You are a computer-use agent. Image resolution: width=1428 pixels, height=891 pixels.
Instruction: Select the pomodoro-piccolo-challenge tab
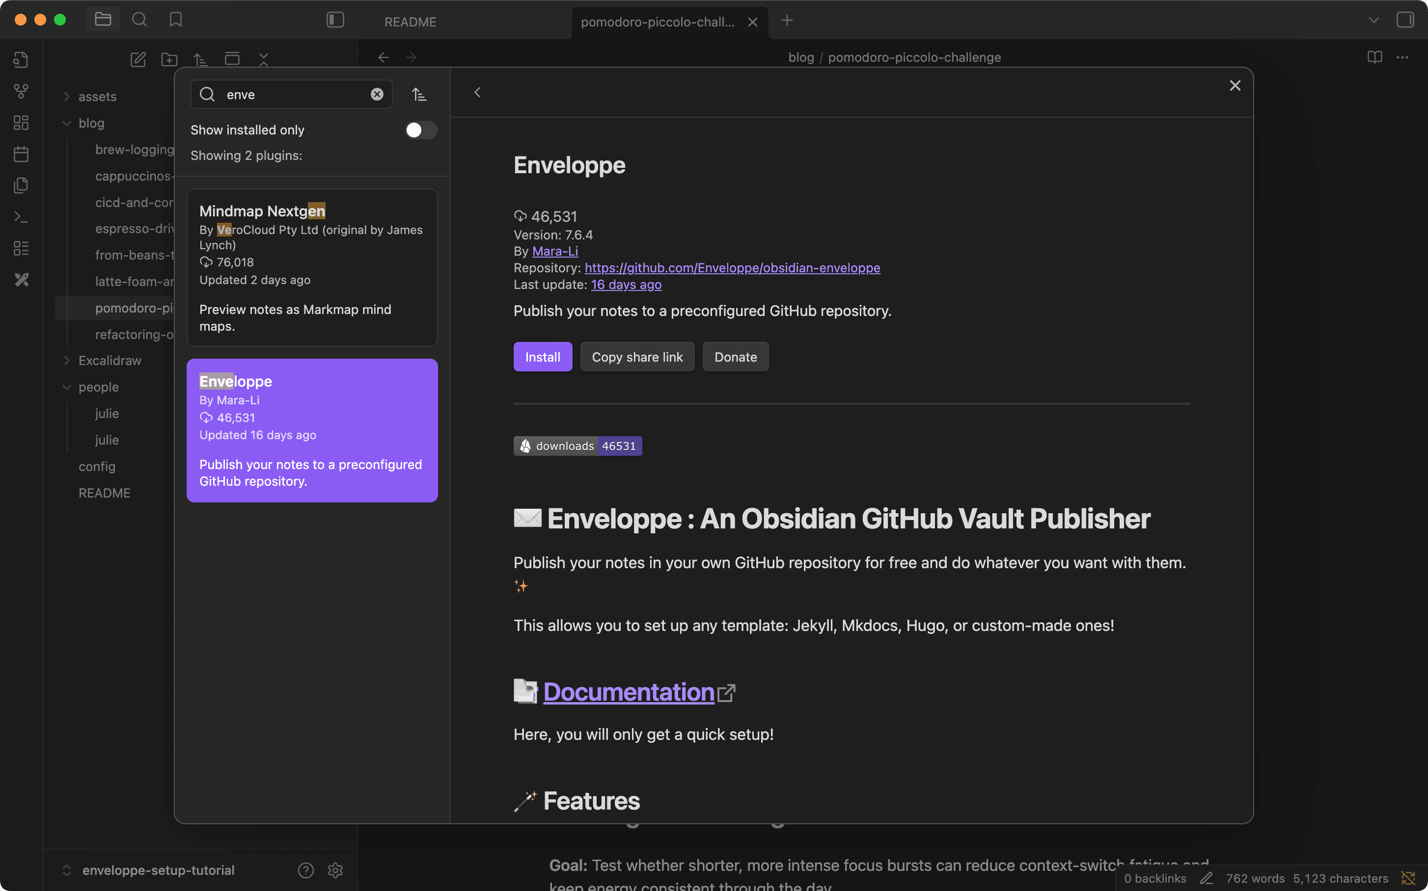coord(657,22)
